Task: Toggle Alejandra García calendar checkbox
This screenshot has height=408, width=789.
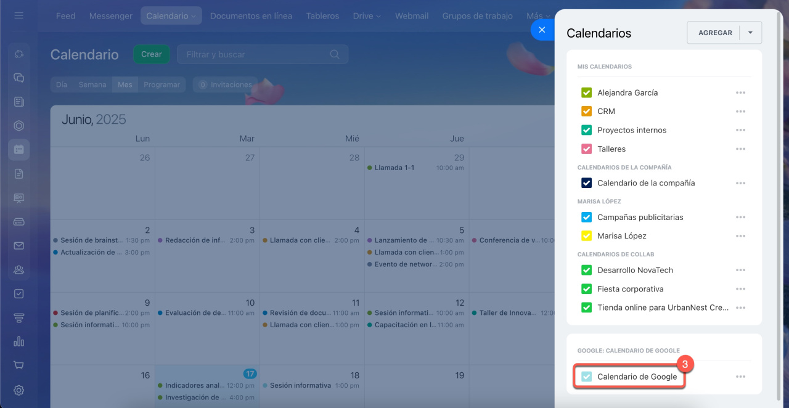Action: pyautogui.click(x=587, y=92)
